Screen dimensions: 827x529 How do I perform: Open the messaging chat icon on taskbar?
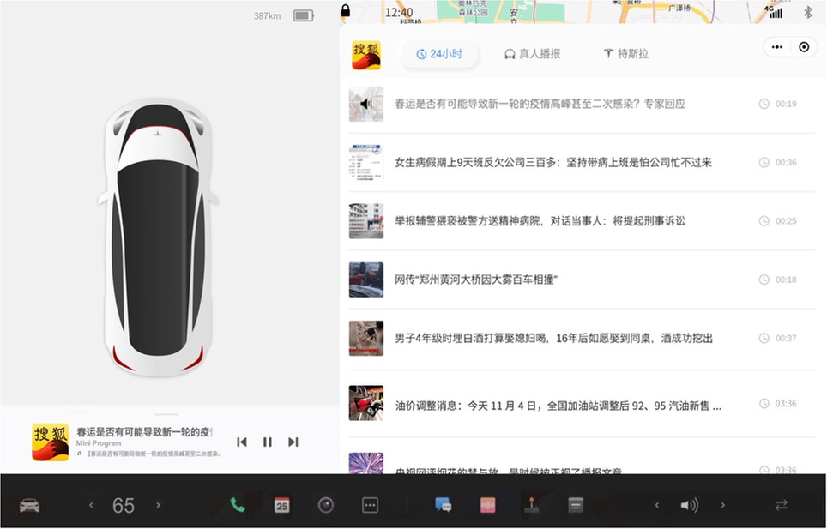click(443, 504)
